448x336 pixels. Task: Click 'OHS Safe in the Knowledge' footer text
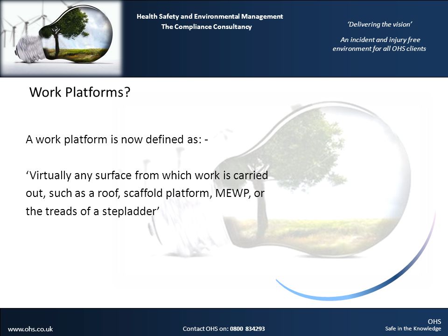pyautogui.click(x=413, y=325)
